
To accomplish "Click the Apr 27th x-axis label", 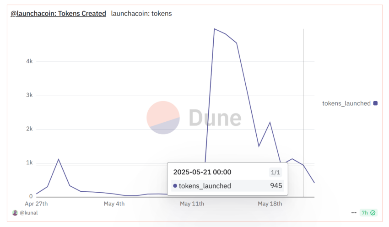I will coord(36,204).
